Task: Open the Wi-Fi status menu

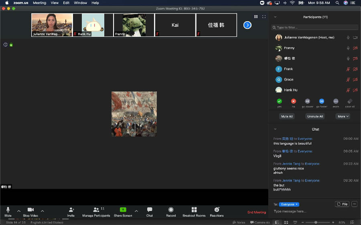Action: point(292,3)
